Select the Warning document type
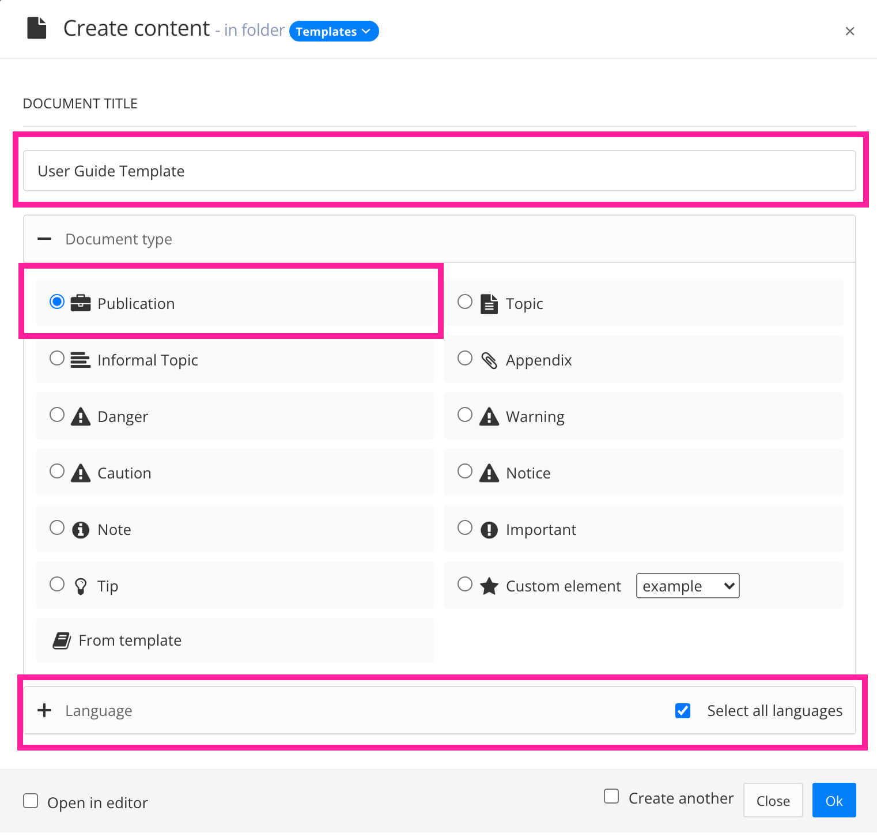 coord(465,414)
